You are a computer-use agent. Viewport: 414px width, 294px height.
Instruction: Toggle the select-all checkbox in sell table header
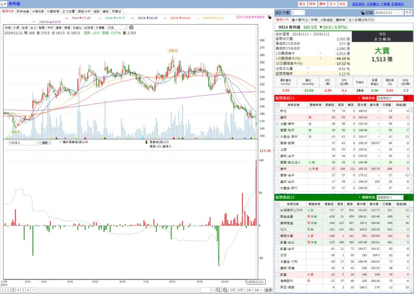pos(277,204)
